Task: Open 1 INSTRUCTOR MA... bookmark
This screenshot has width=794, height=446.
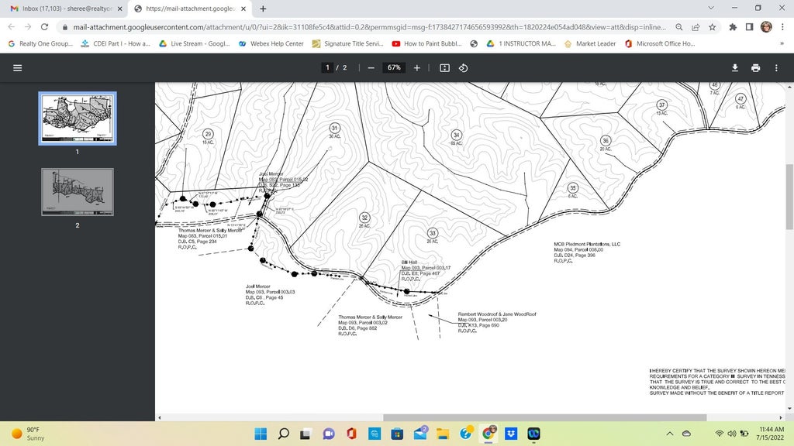Action: (x=521, y=43)
